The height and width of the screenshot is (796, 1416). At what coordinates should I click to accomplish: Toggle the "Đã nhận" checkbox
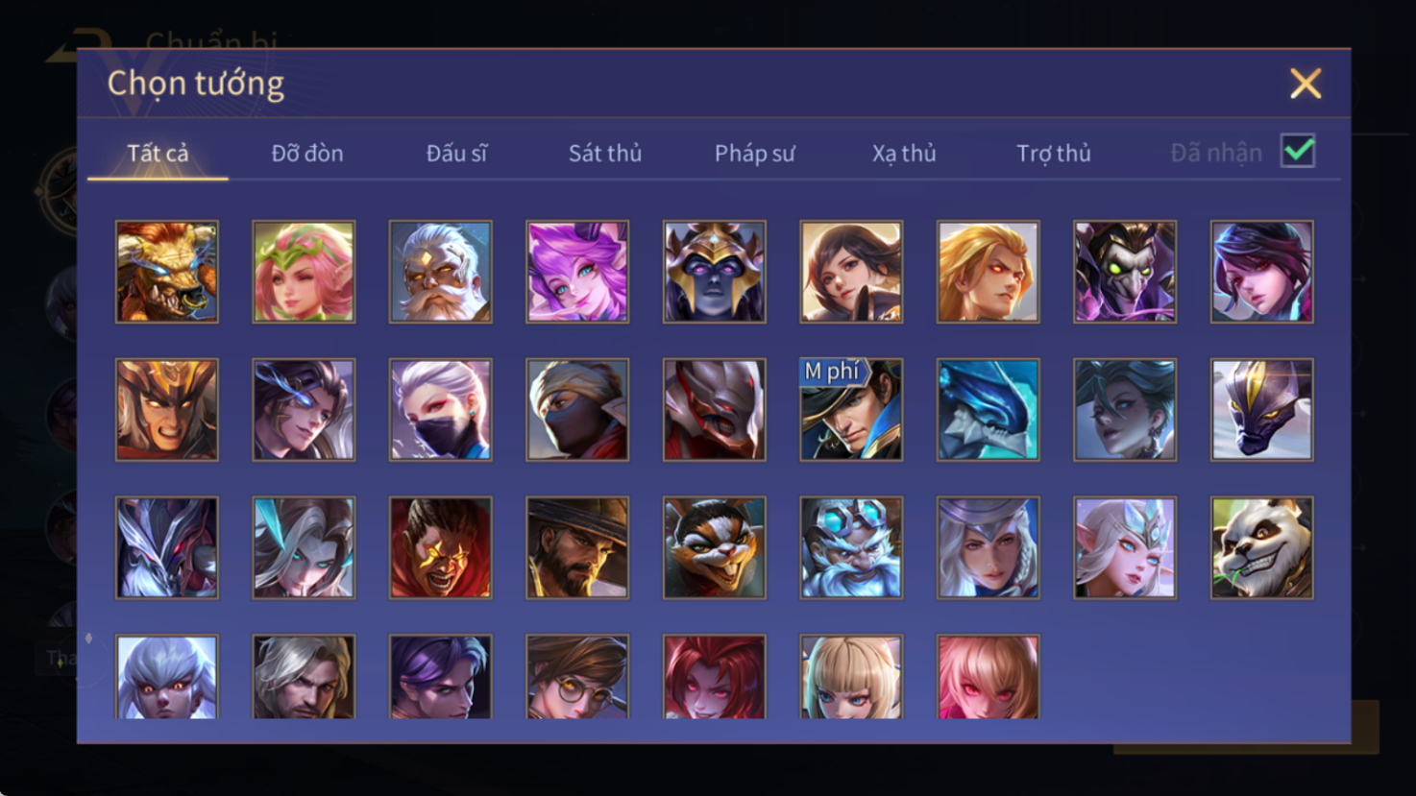point(1298,152)
